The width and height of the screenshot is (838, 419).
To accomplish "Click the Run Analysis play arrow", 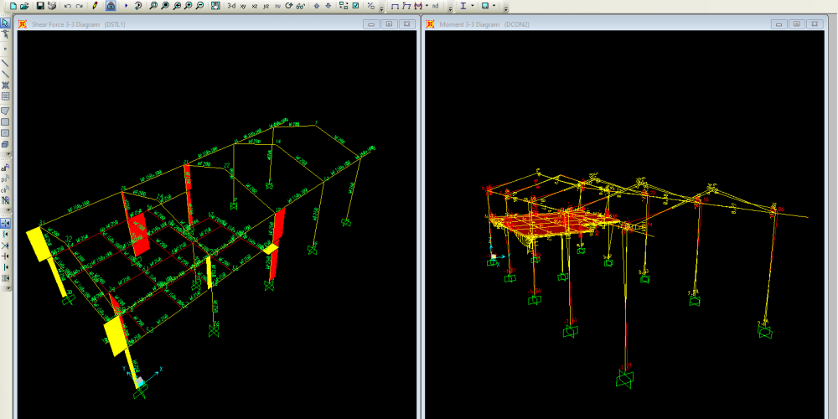I will [127, 5].
